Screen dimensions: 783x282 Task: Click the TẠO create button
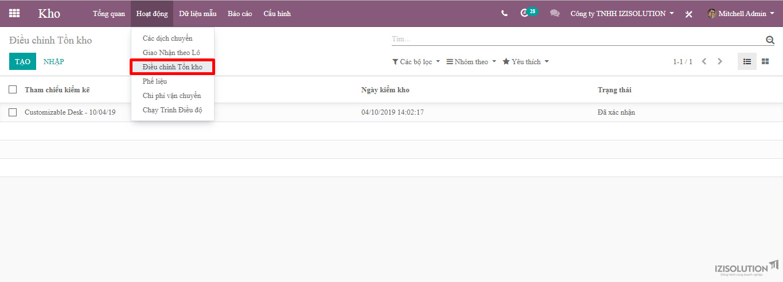(x=22, y=61)
